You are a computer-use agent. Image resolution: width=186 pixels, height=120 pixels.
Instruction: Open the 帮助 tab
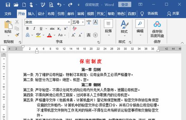coord(111,14)
